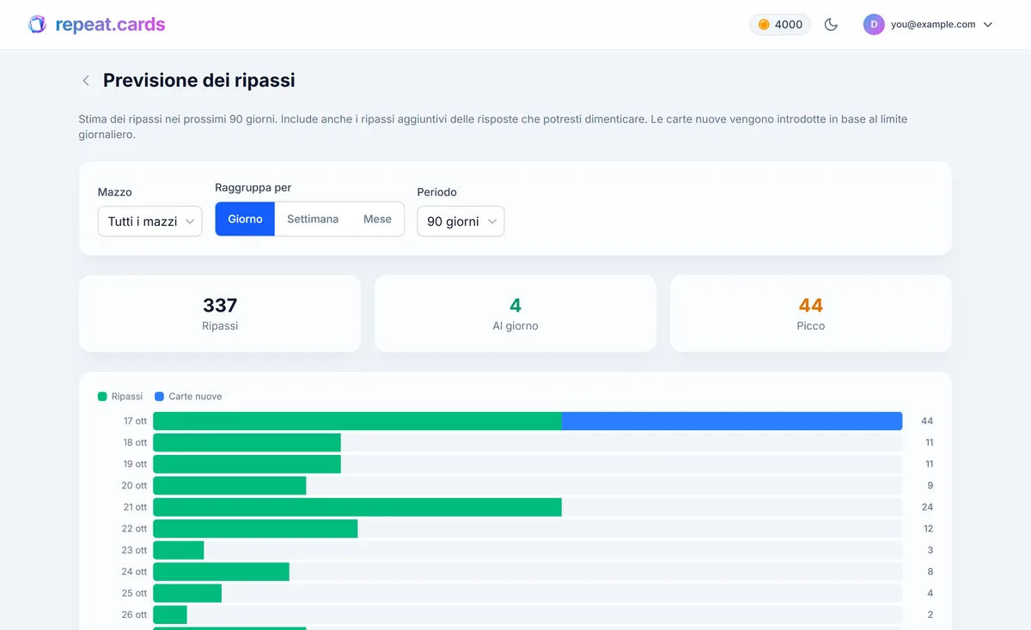This screenshot has height=630, width=1031.
Task: Click the 24 ott bar
Action: 221,572
